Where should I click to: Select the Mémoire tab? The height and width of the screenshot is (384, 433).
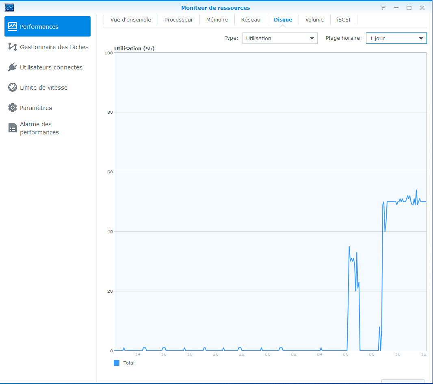tap(217, 19)
